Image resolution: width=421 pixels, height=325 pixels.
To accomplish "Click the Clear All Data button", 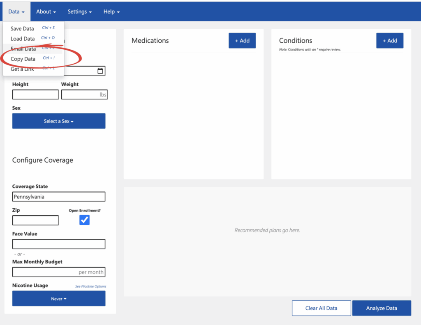I will pos(321,308).
